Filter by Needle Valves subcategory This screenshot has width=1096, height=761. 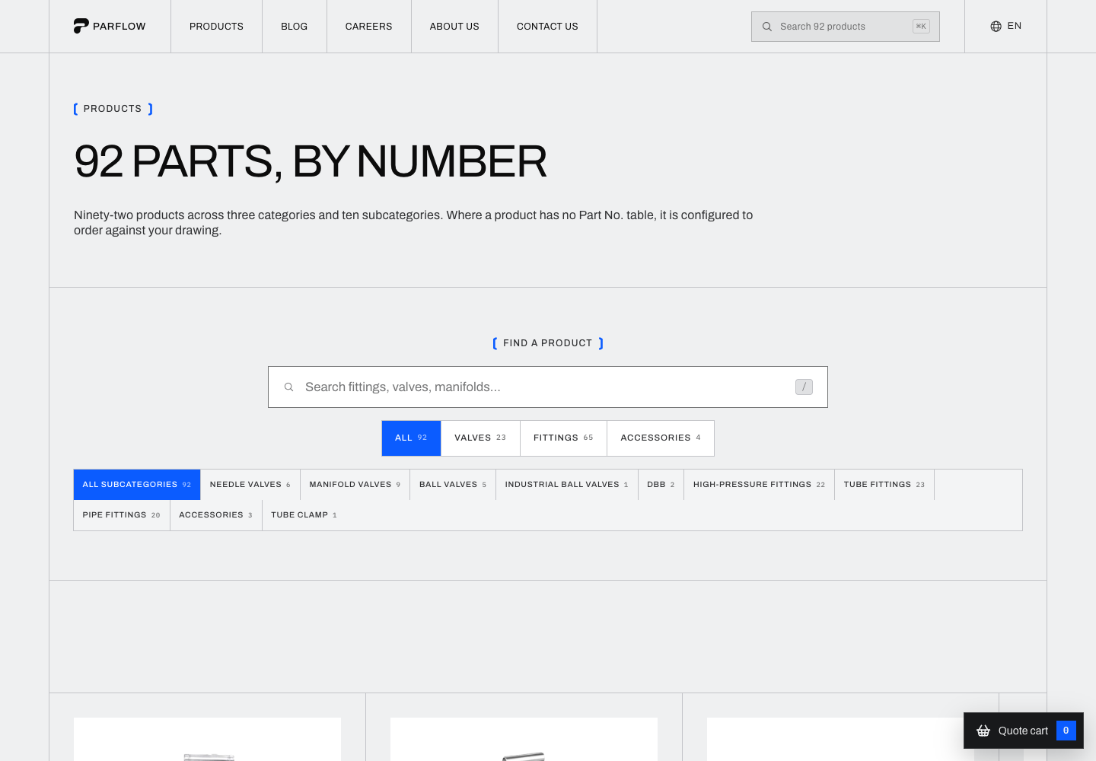click(x=250, y=485)
